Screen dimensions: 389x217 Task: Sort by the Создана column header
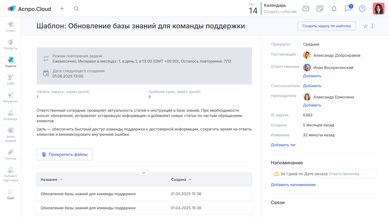[x=181, y=180]
